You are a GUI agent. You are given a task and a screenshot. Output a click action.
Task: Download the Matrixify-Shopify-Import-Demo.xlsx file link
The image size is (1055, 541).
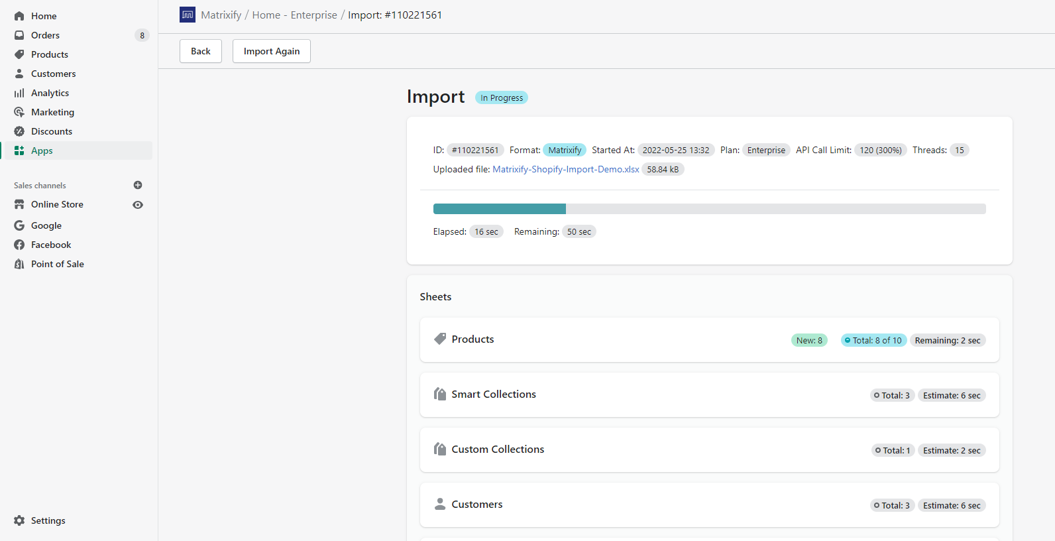(566, 169)
